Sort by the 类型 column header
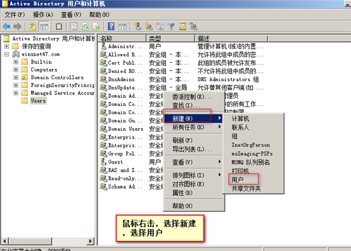 (x=170, y=38)
